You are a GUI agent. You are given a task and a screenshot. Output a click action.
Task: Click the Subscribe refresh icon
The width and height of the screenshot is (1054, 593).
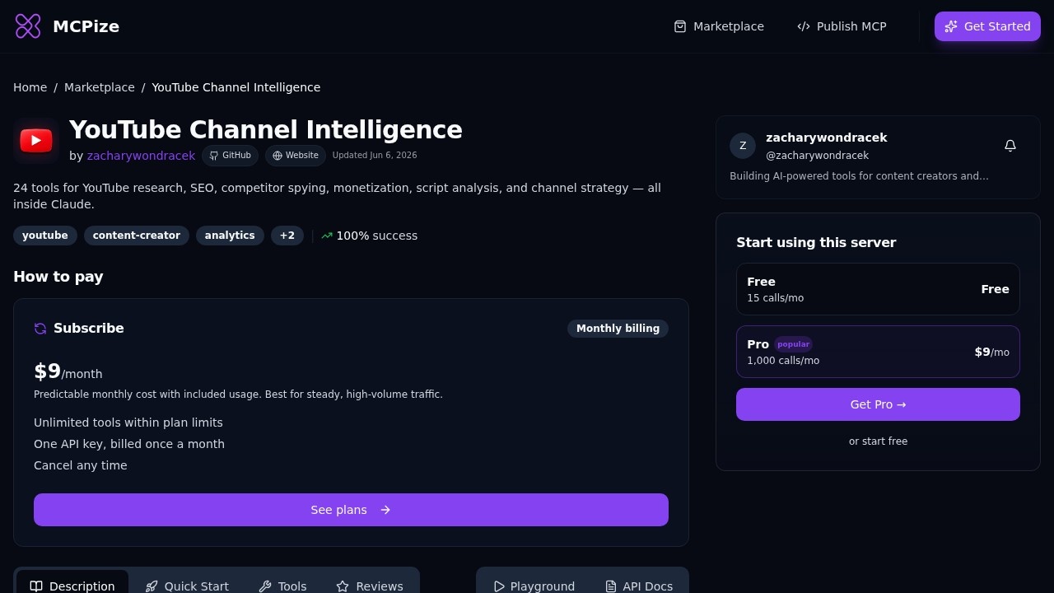(40, 329)
